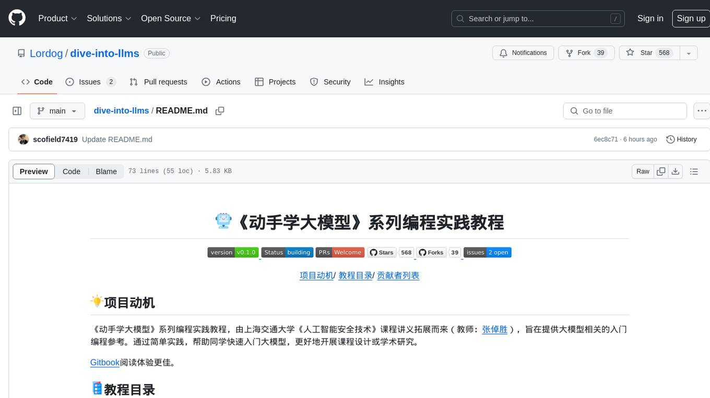Click the Sign up button
The height and width of the screenshot is (398, 710).
pos(691,18)
